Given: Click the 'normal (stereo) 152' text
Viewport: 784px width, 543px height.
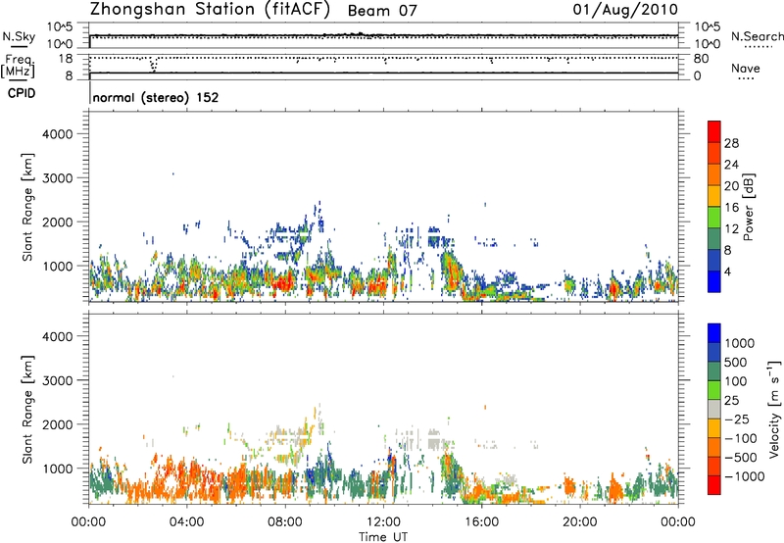Looking at the screenshot, I should tap(156, 97).
